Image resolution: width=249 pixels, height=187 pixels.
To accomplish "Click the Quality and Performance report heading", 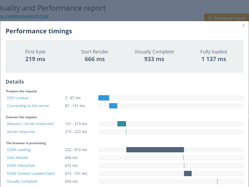I will click(x=53, y=8).
